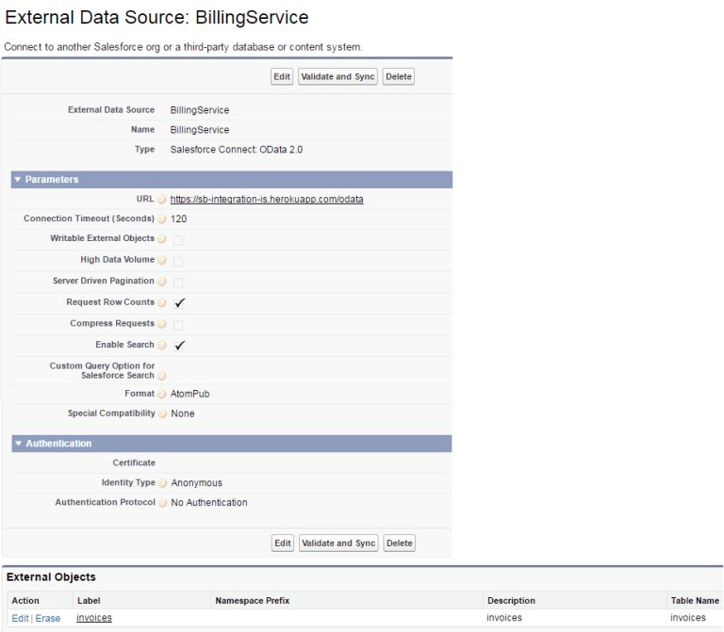Click the top Edit button
The height and width of the screenshot is (632, 724).
[x=282, y=76]
